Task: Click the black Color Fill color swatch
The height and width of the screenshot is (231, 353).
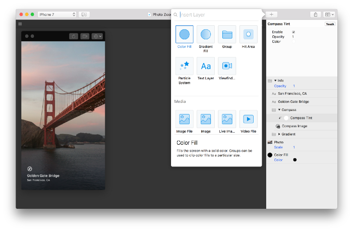Action: click(295, 160)
